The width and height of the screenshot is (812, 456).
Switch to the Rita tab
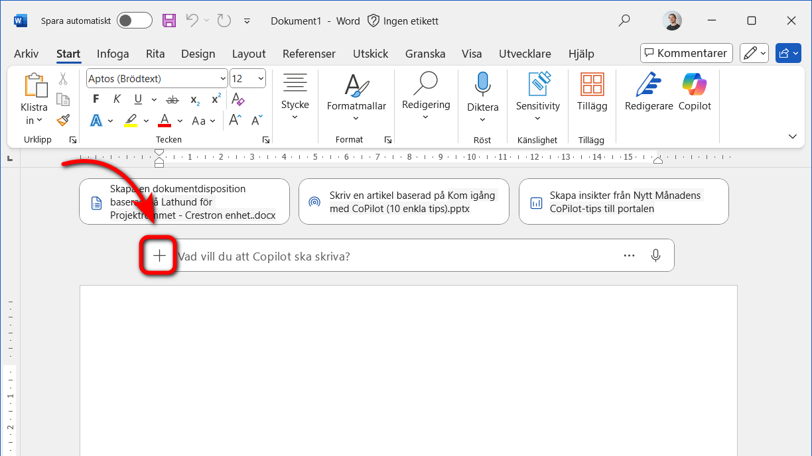click(x=155, y=54)
